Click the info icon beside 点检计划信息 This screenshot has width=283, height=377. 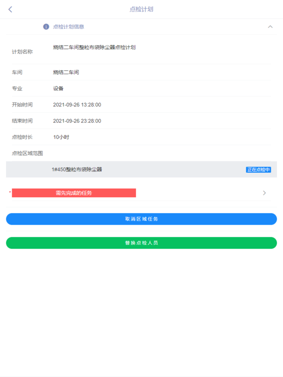46,27
